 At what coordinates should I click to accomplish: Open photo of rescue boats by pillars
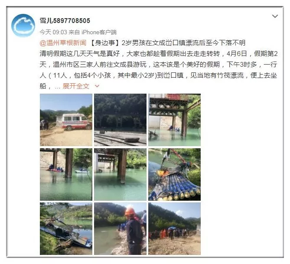point(66,174)
